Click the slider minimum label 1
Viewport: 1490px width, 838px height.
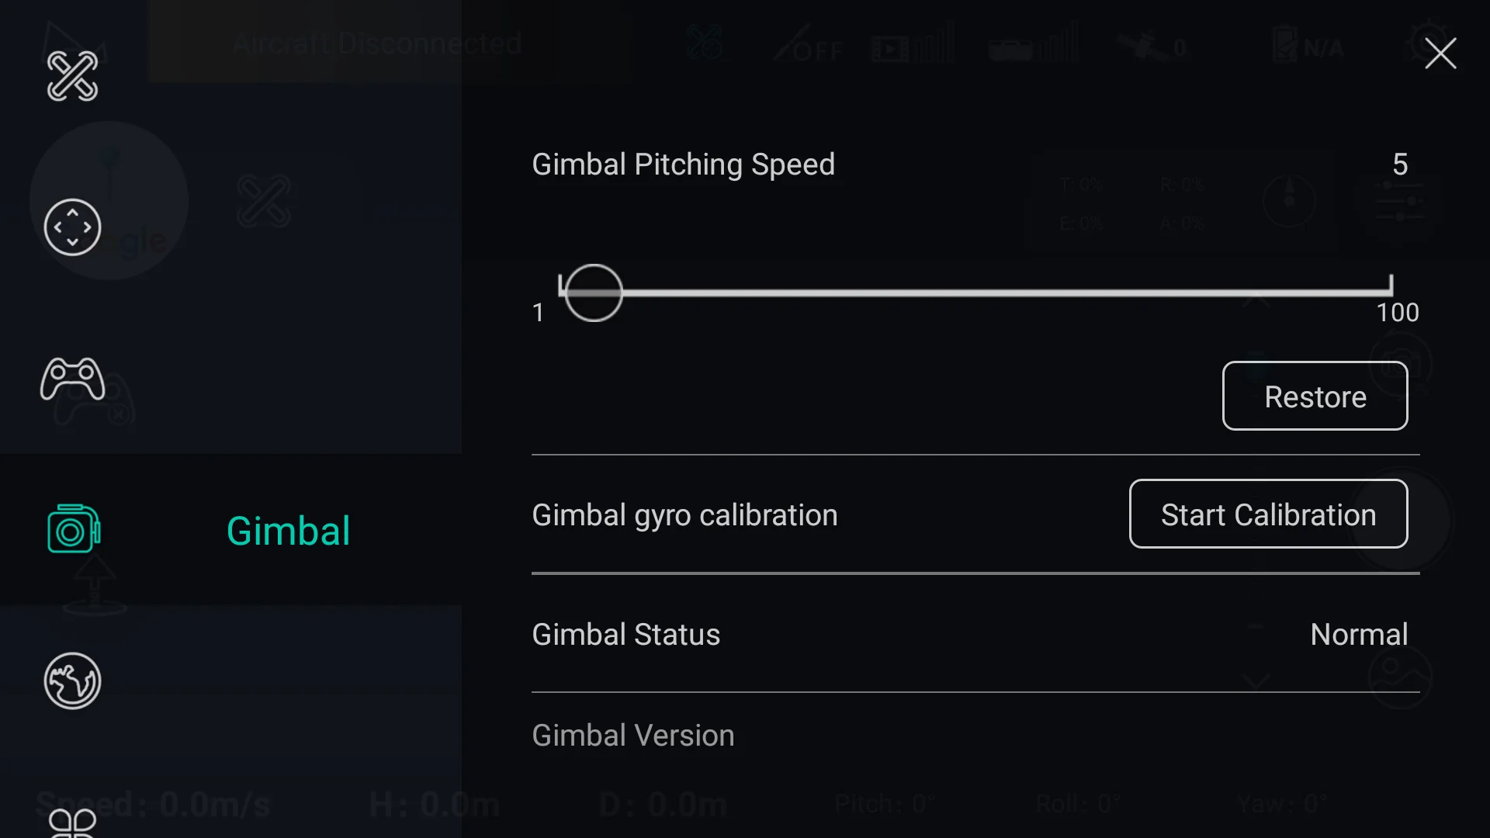538,313
